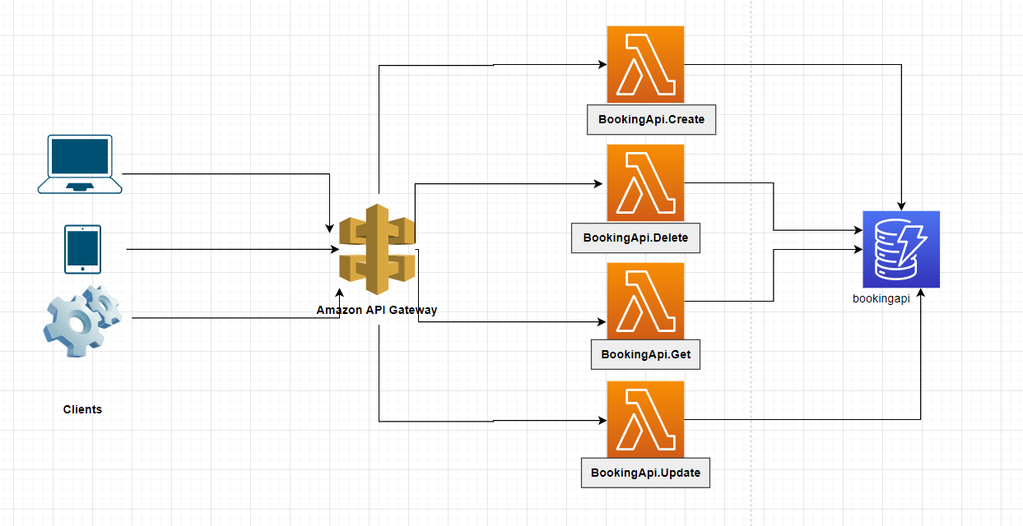
Task: Click the gears service client icon
Action: pos(80,321)
